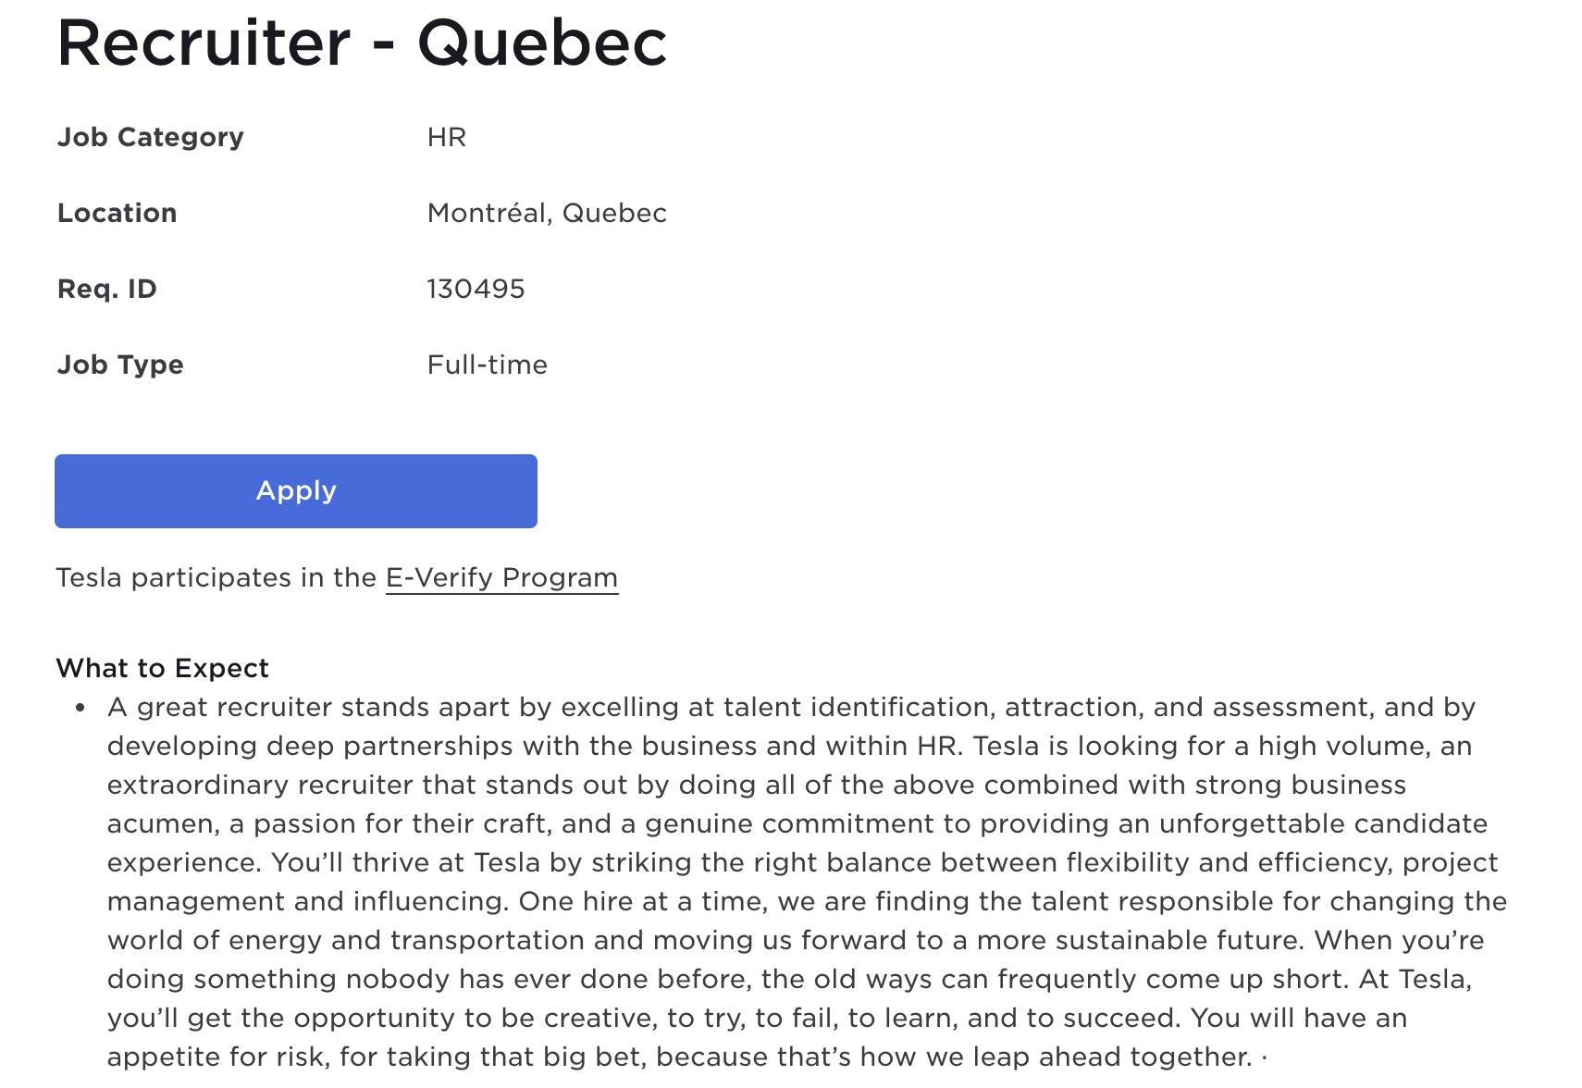The height and width of the screenshot is (1088, 1582).
Task: Click the HR job category value
Action: (x=447, y=137)
